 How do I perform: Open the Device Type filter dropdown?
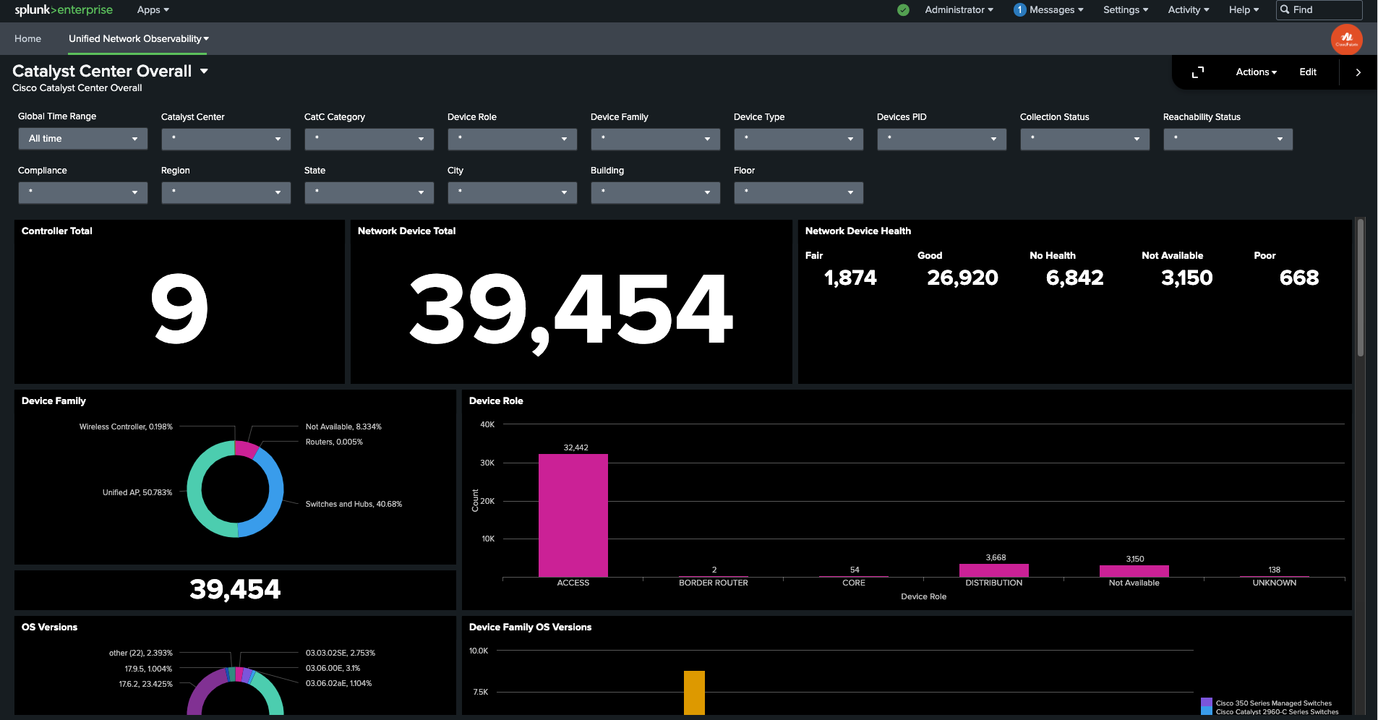(799, 139)
